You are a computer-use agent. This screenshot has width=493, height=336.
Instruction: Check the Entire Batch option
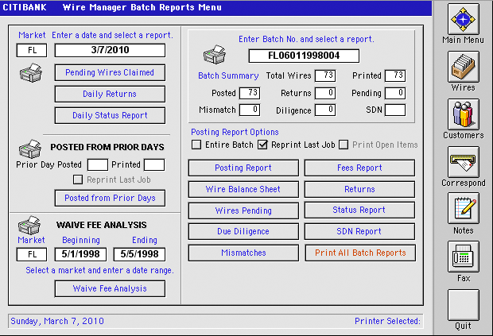click(x=196, y=145)
